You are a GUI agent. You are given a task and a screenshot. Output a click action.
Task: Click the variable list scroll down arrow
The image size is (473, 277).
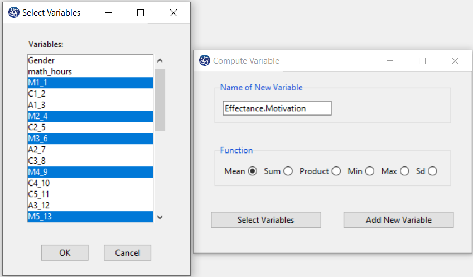point(160,217)
